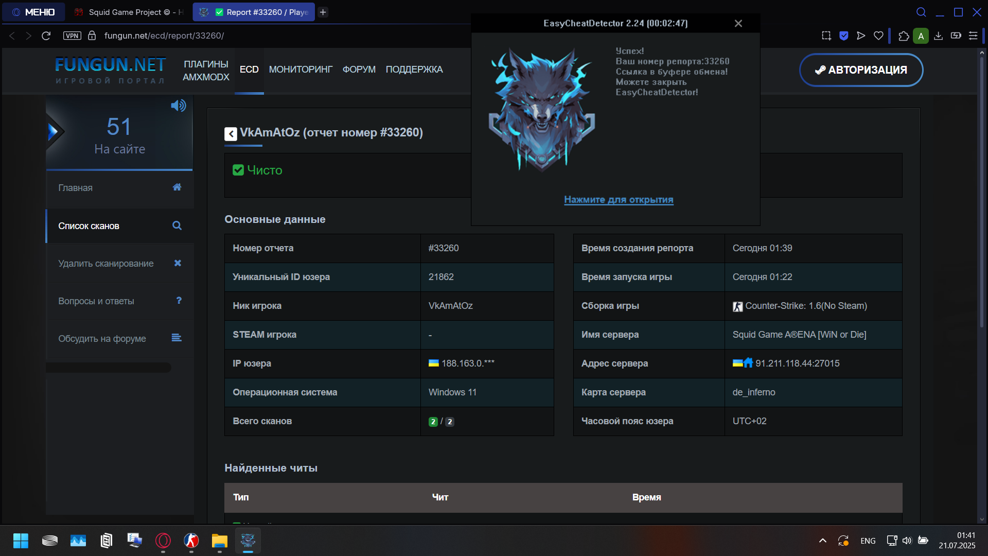
Task: Open the ПОДДЕРЖКА menu item
Action: pos(414,69)
